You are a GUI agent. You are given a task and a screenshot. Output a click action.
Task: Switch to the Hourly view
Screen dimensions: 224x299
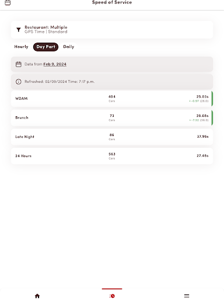[21, 47]
